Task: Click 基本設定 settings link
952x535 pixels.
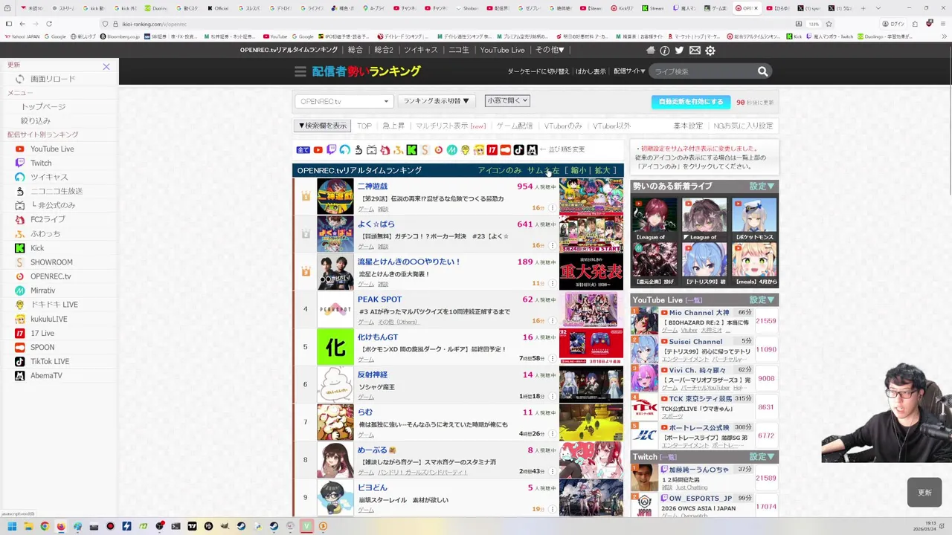Action: tap(688, 126)
